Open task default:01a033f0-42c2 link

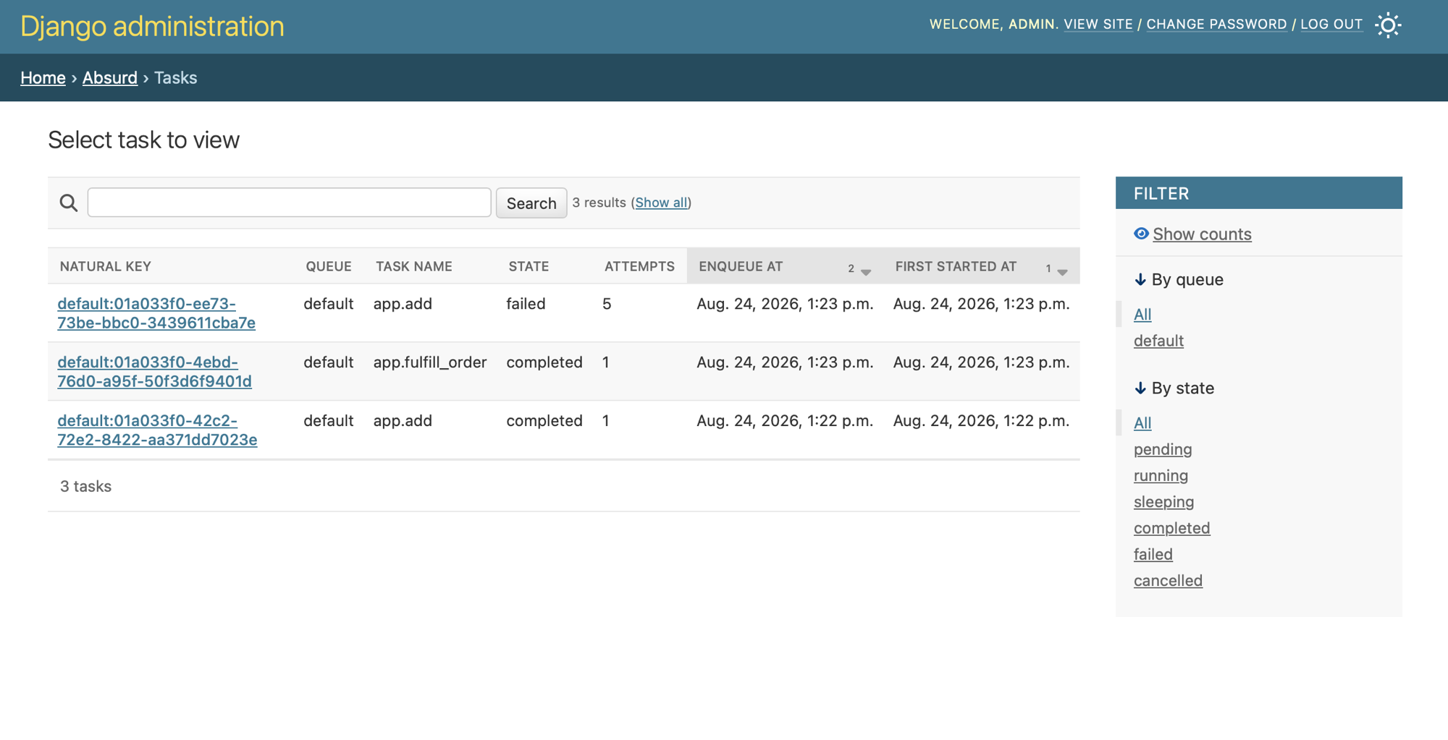157,430
